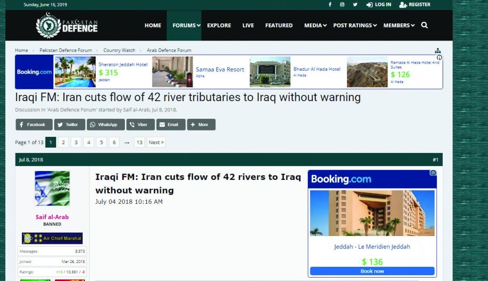
Task: Expand the Media dropdown menu
Action: tap(315, 25)
